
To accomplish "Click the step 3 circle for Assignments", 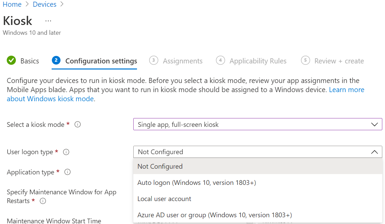I will point(154,61).
